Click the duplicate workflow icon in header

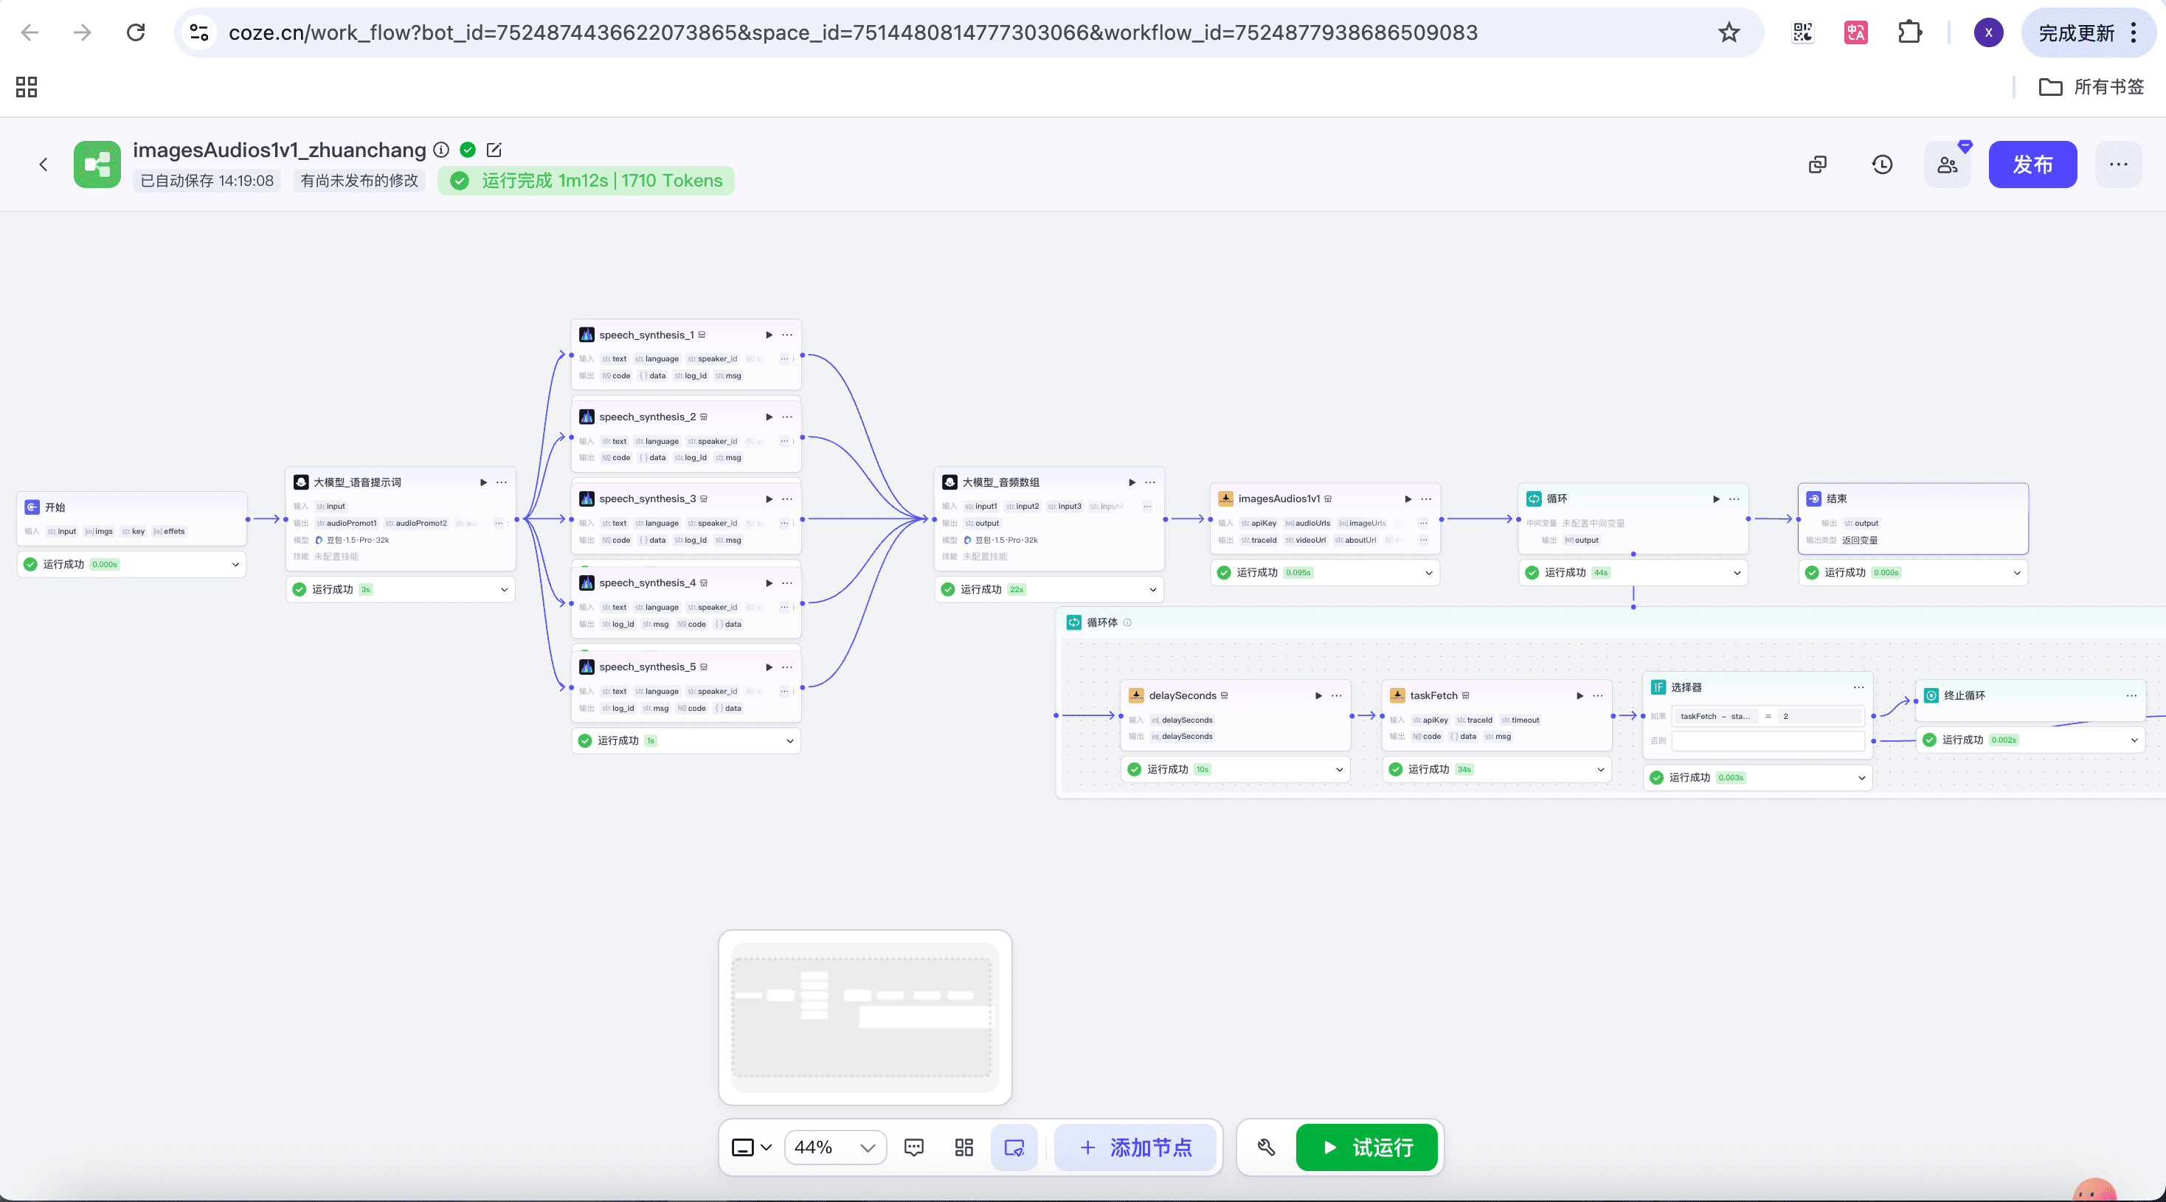1817,164
